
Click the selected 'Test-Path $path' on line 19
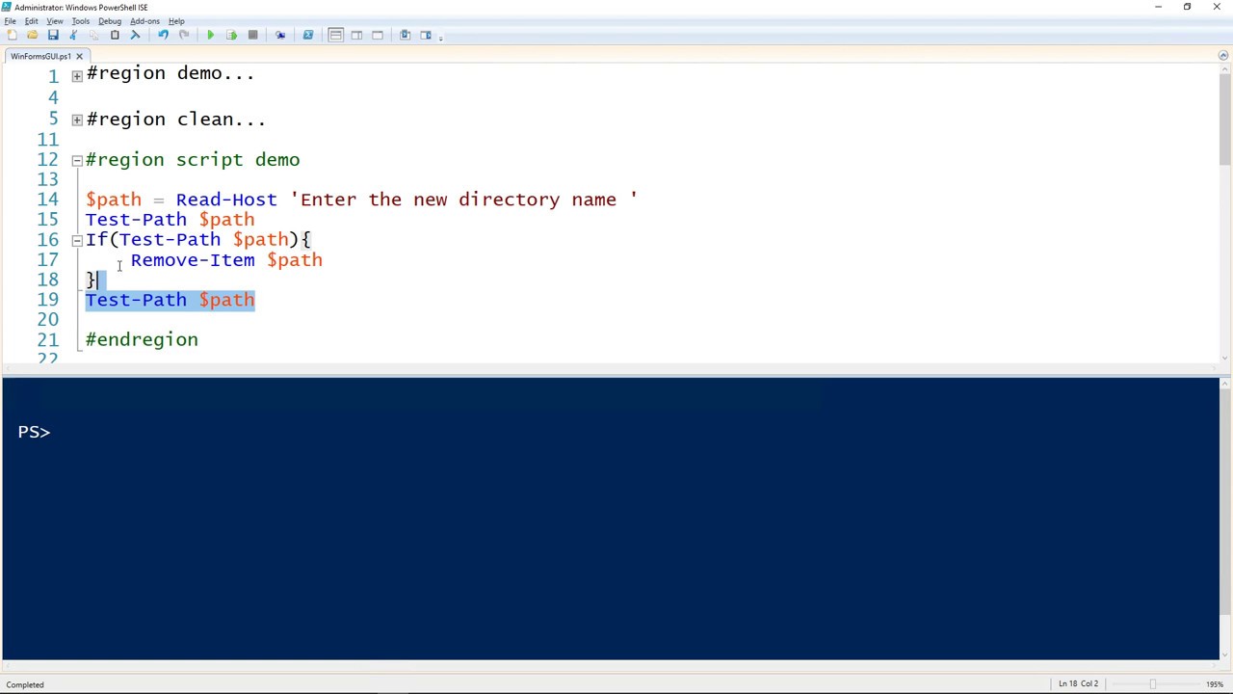click(x=171, y=300)
